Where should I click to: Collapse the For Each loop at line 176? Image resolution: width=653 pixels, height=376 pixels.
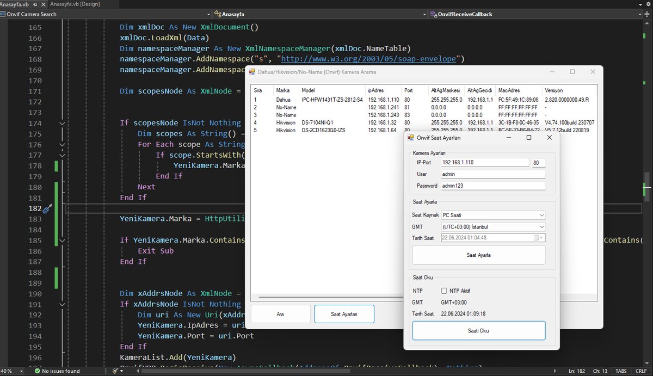62,145
